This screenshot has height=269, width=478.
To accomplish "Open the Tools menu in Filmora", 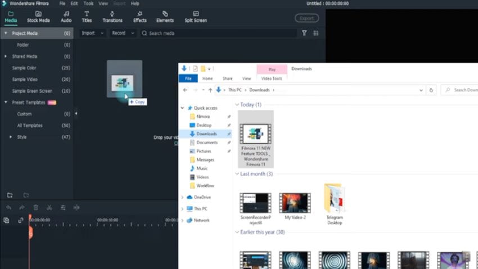I will pyautogui.click(x=88, y=4).
